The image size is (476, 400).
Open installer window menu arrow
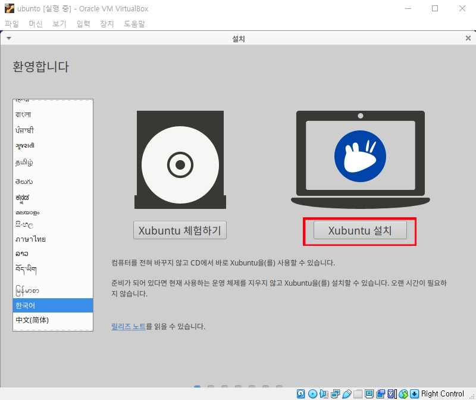point(9,38)
